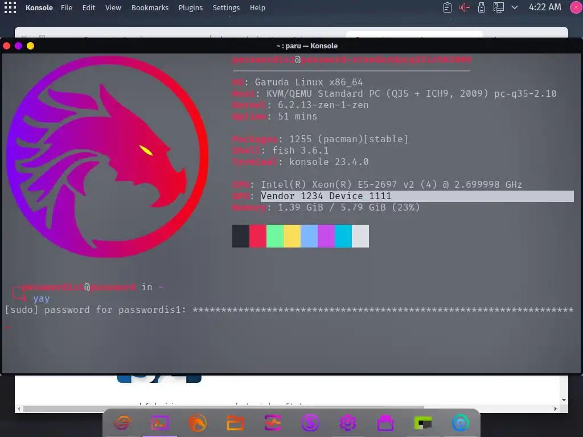
Task: Click the purple Konsole window button
Action: click(x=19, y=46)
